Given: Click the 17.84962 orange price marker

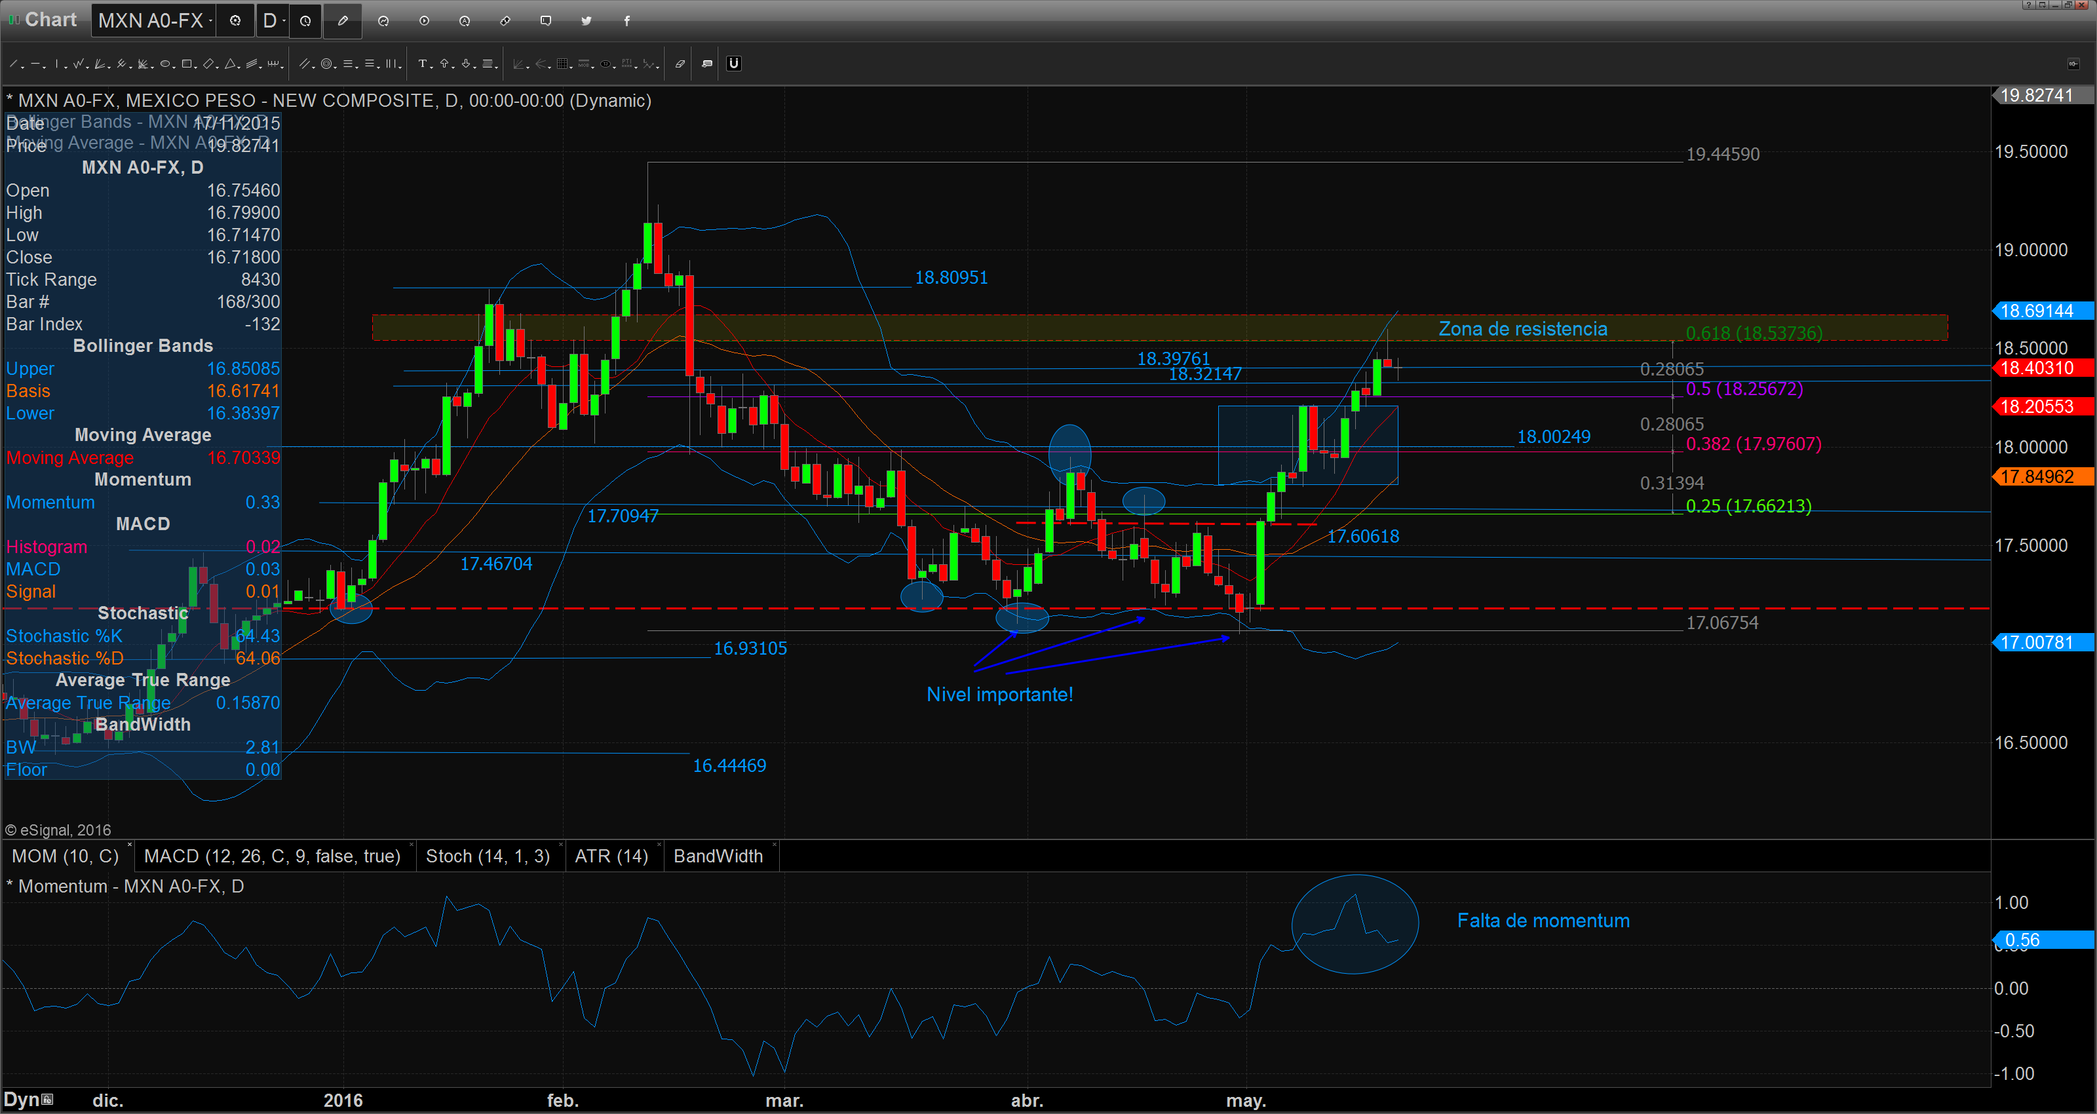Looking at the screenshot, I should pyautogui.click(x=2043, y=476).
